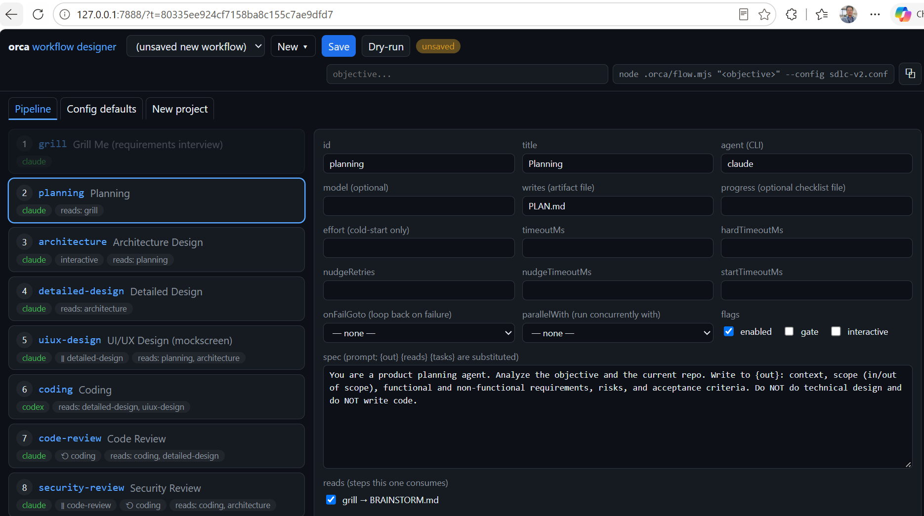924x516 pixels.
Task: Open the parallelWith dropdown
Action: 618,333
